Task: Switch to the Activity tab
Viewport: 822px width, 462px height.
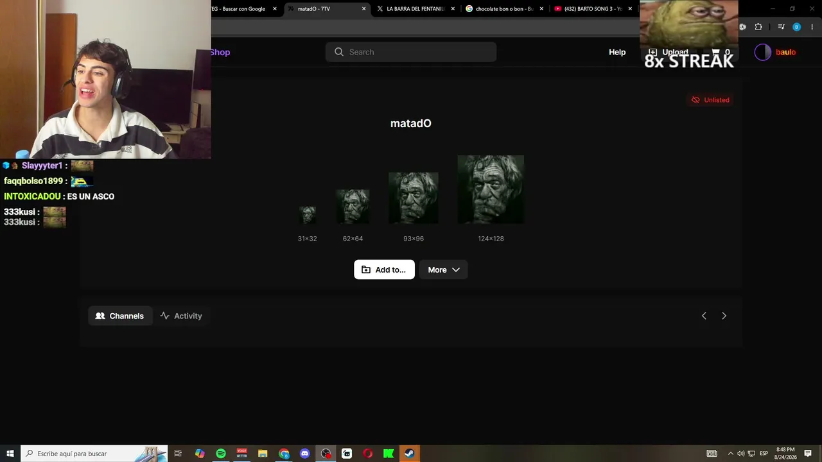Action: [x=181, y=316]
